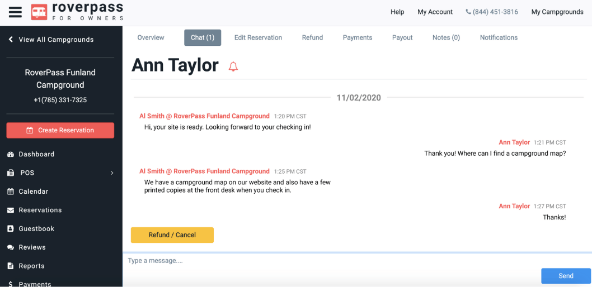592x287 pixels.
Task: Switch to the Overview tab
Action: [x=151, y=37]
